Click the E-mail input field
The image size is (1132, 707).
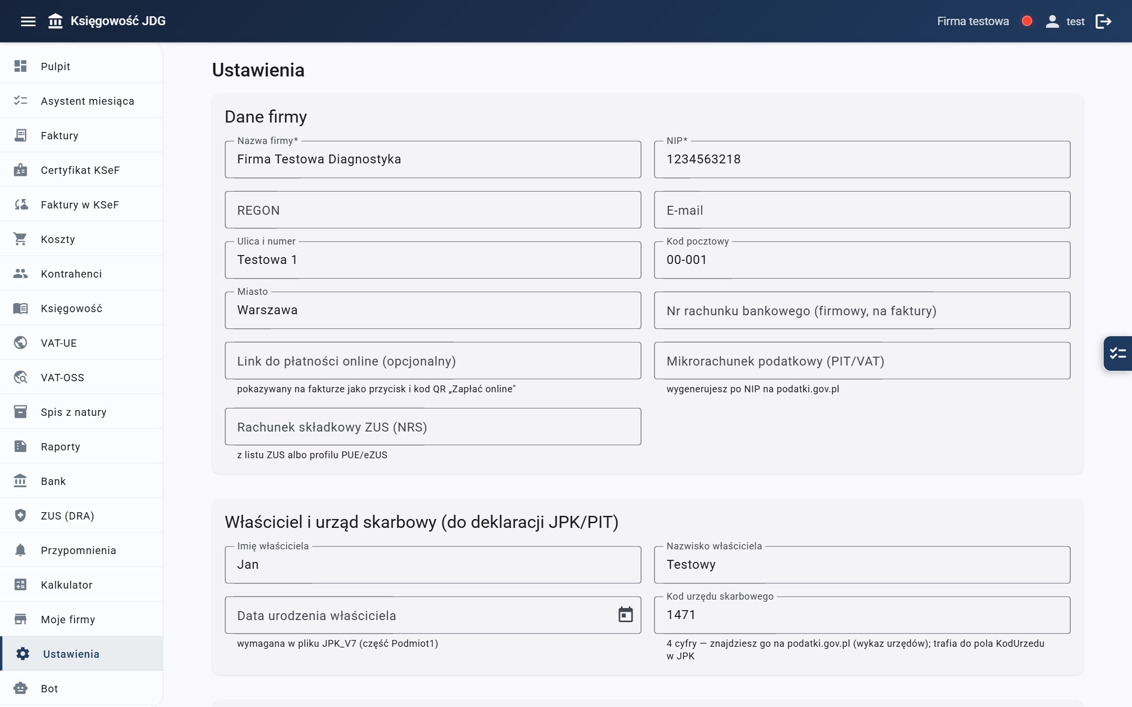pos(862,210)
